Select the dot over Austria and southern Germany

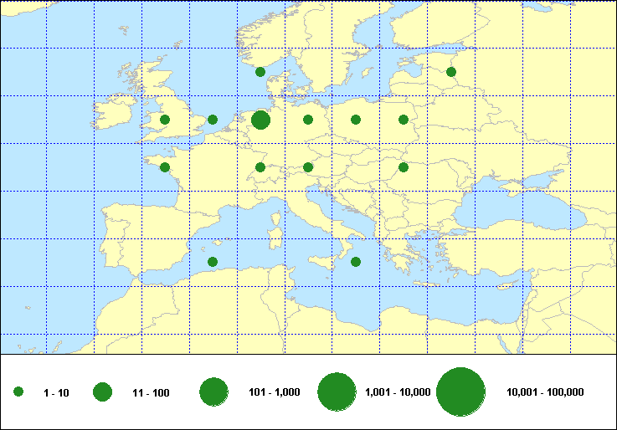coord(308,167)
